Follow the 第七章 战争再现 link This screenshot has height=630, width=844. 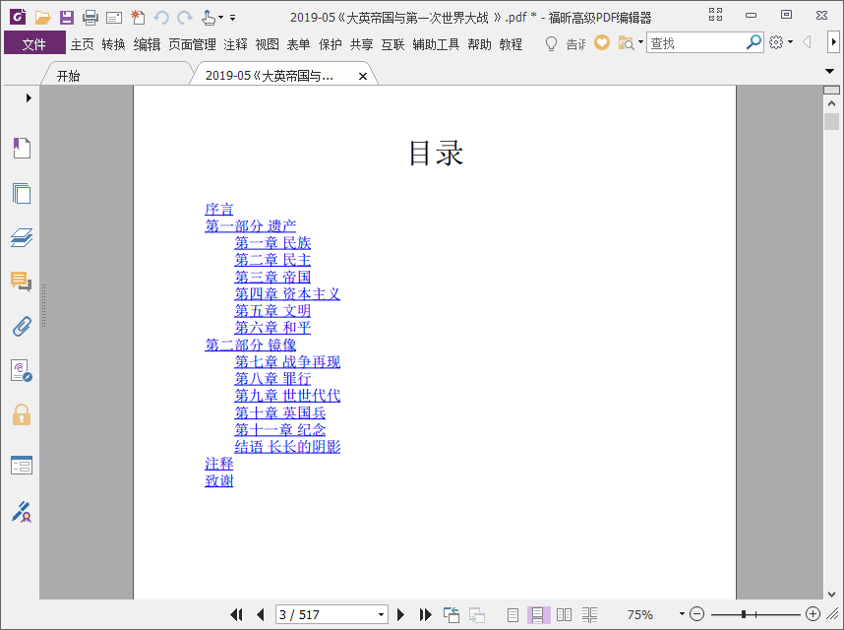[x=287, y=362]
